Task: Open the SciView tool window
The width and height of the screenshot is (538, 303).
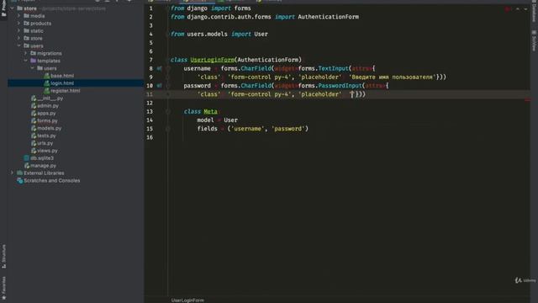Action: tap(534, 40)
